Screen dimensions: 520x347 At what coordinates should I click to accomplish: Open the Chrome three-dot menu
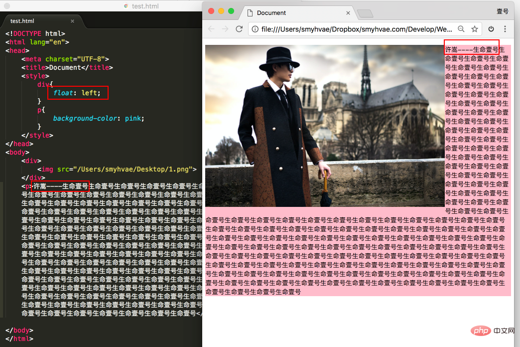tap(505, 29)
